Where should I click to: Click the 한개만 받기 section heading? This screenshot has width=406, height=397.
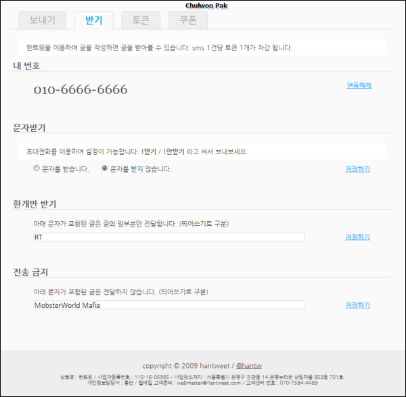click(x=35, y=204)
